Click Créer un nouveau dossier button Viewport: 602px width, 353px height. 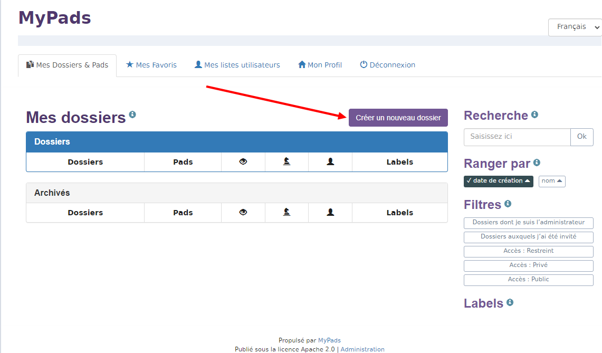coord(398,118)
